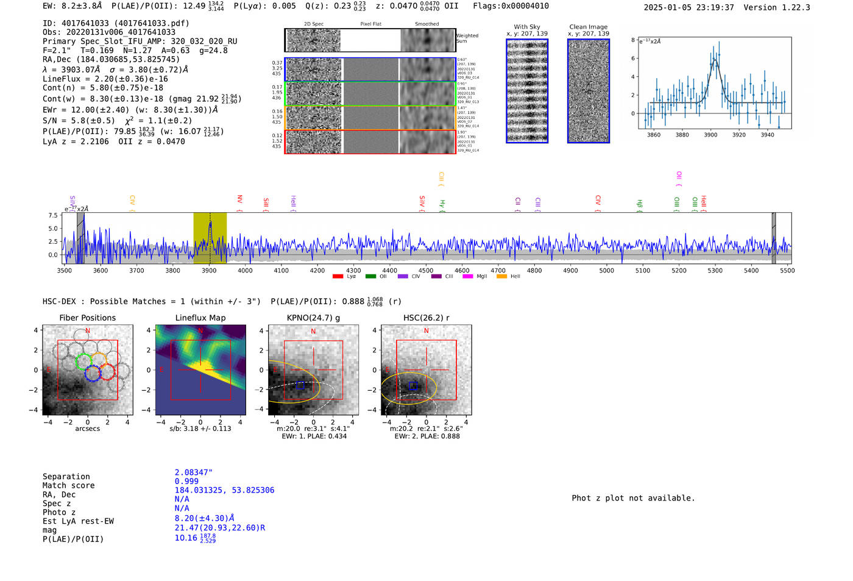Click the yellow highlighted region near 3900 Å
The height and width of the screenshot is (581, 853).
tap(210, 238)
